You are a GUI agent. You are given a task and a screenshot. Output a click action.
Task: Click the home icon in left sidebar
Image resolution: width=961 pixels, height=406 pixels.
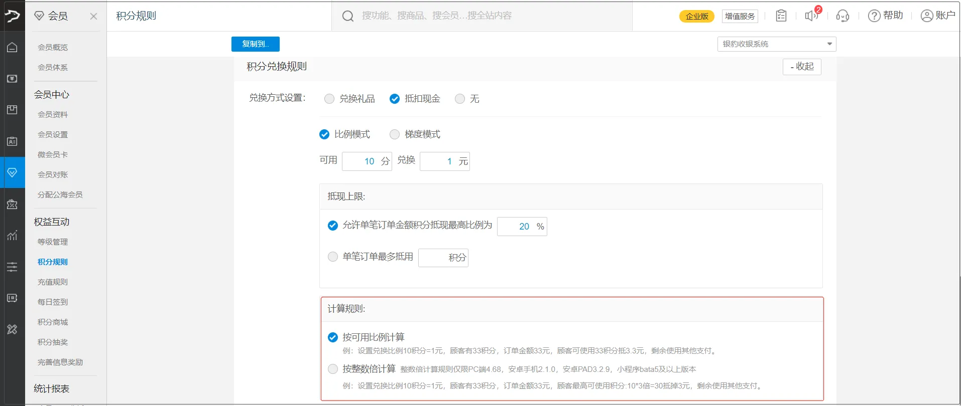[x=12, y=47]
